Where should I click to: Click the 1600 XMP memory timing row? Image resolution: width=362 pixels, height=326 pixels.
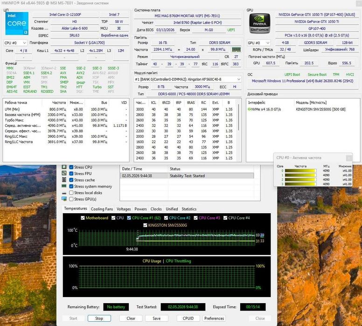coord(185,142)
